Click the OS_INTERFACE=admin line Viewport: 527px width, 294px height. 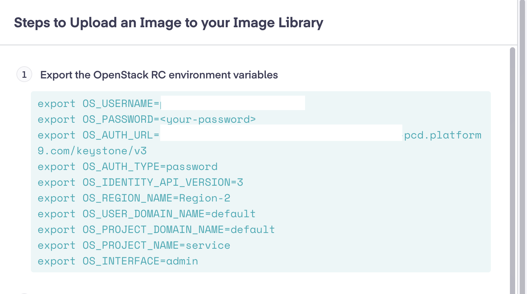coord(118,261)
